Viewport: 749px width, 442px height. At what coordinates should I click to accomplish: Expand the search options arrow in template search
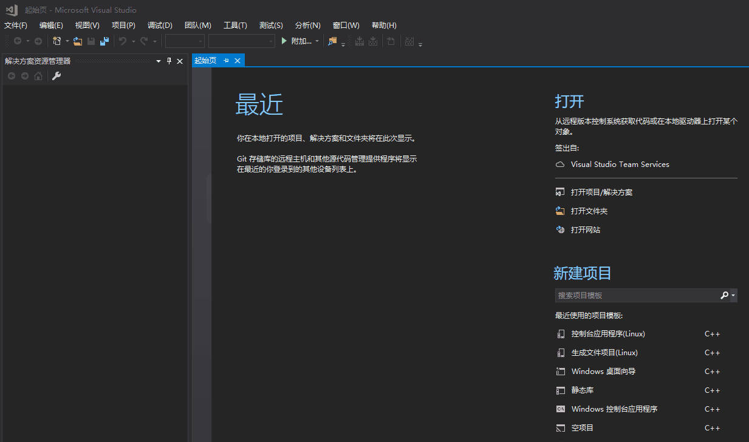(733, 295)
